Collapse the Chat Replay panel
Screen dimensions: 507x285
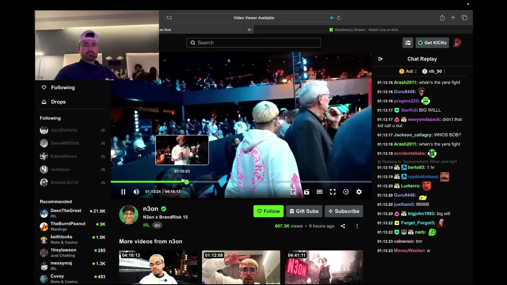pyautogui.click(x=380, y=59)
